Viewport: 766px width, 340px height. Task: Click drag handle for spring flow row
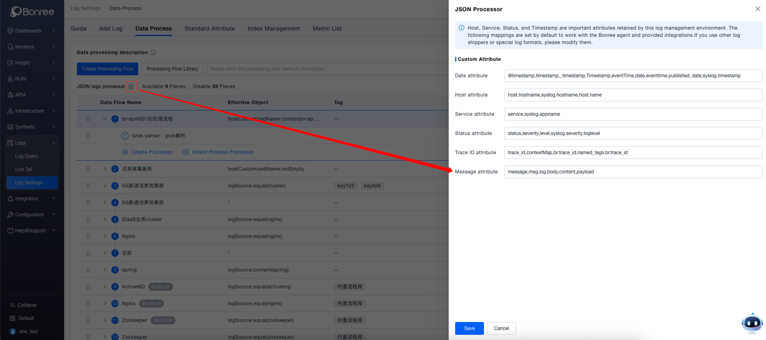coord(88,270)
